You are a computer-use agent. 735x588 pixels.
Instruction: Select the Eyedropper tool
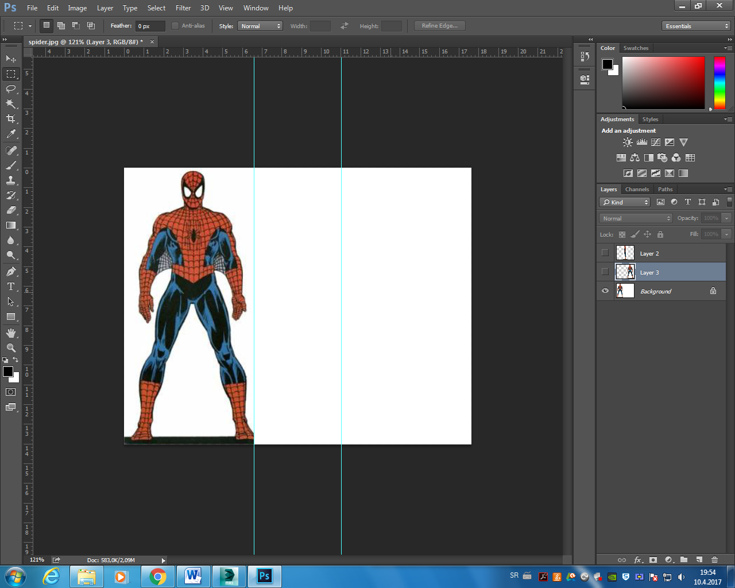(x=11, y=134)
